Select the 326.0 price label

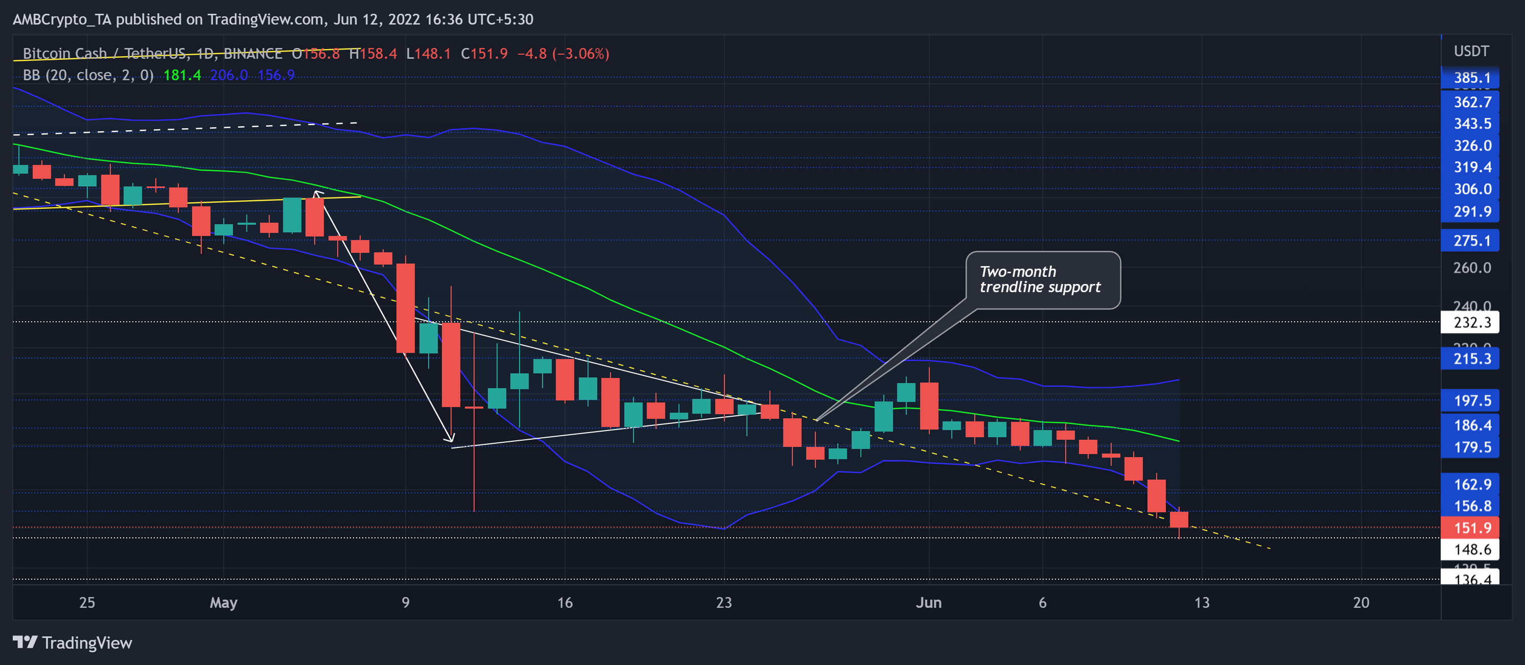[1470, 146]
